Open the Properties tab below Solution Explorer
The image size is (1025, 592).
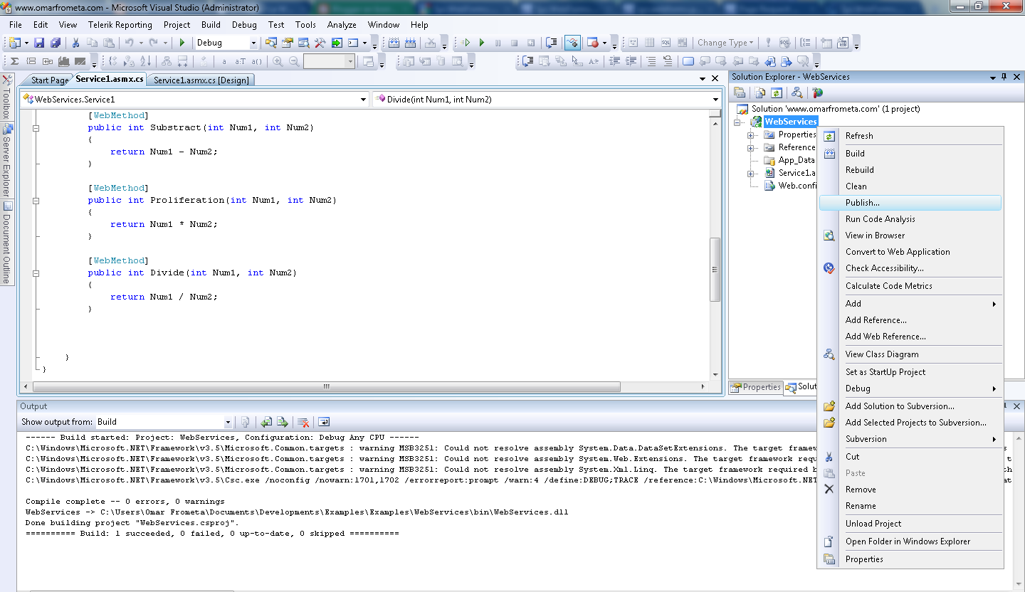click(x=756, y=387)
